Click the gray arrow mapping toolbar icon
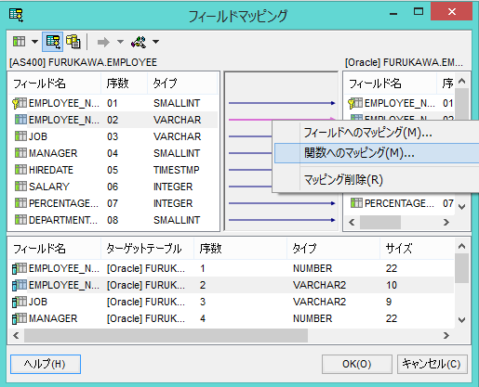479x387 pixels. click(103, 42)
